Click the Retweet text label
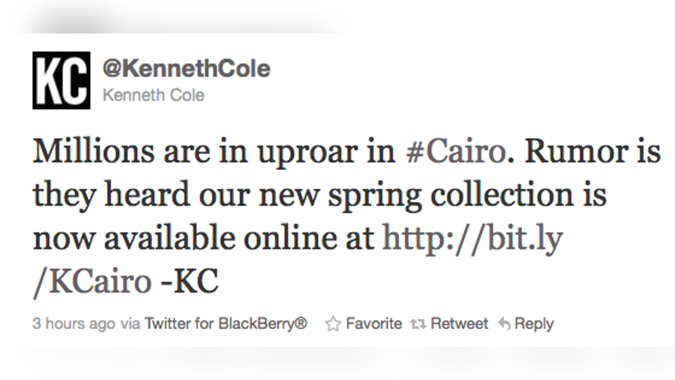 459,323
